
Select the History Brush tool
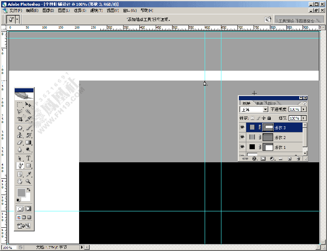pos(28,135)
